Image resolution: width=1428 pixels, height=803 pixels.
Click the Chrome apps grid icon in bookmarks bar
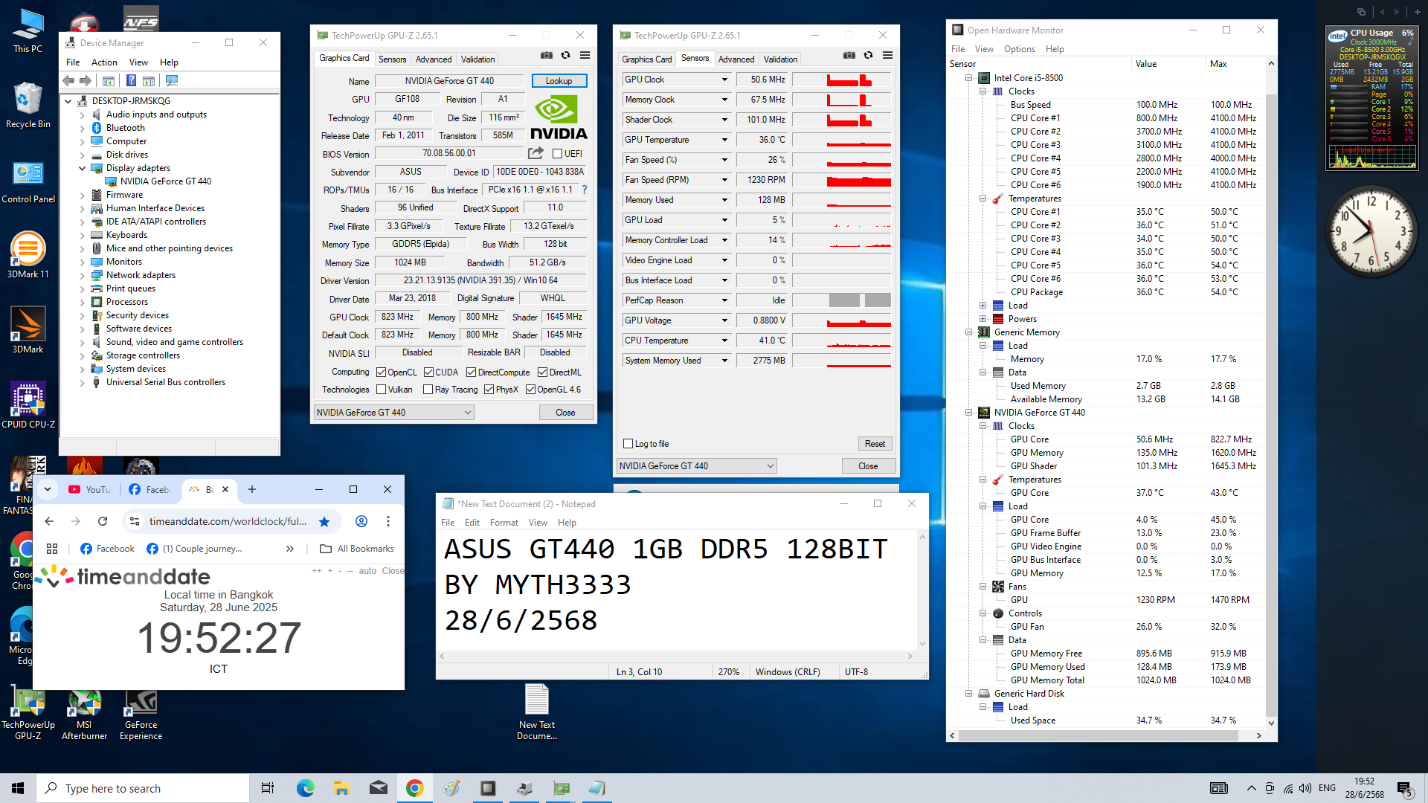(x=52, y=549)
